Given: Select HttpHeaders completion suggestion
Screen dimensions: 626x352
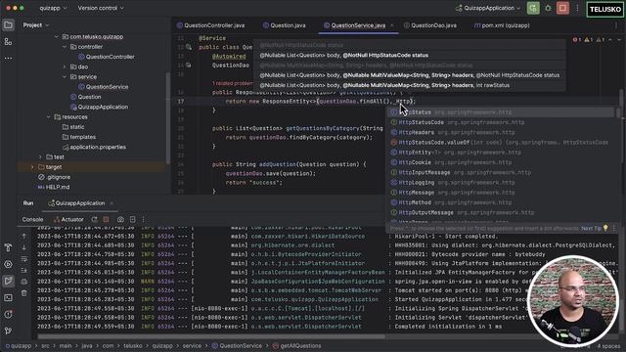Looking at the screenshot, I should [x=502, y=132].
